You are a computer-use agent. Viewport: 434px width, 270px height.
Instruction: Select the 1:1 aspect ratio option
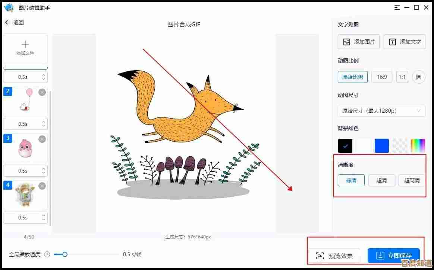pyautogui.click(x=402, y=77)
